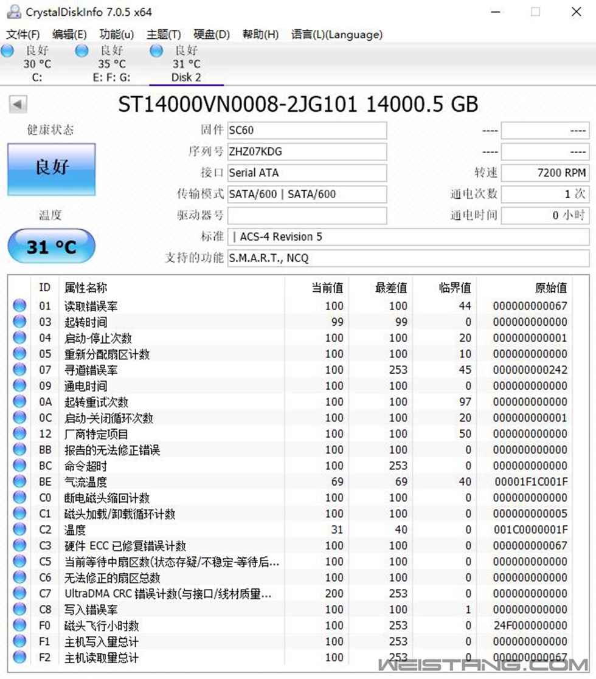596x679 pixels.
Task: Open the 帮助(H) menu
Action: [260, 34]
